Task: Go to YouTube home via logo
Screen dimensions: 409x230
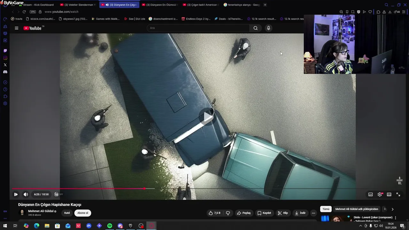Action: (33, 28)
